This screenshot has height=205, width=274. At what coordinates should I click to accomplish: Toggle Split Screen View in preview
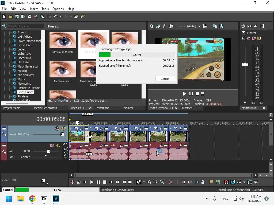click(x=170, y=26)
